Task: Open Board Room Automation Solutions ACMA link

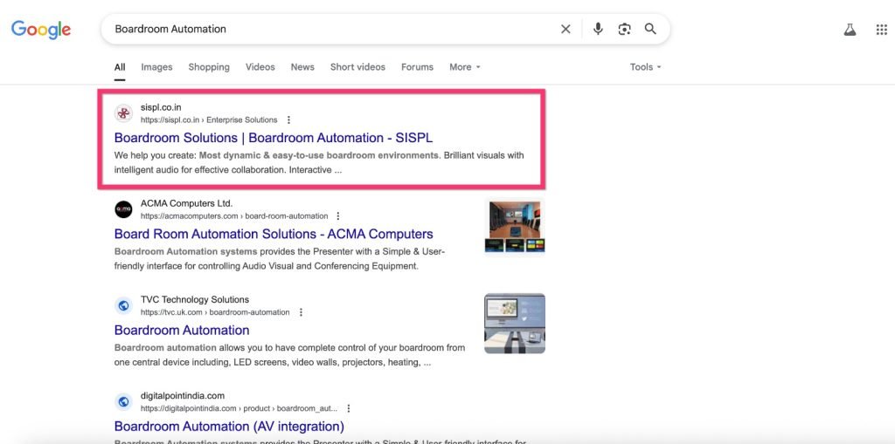Action: [x=274, y=235]
